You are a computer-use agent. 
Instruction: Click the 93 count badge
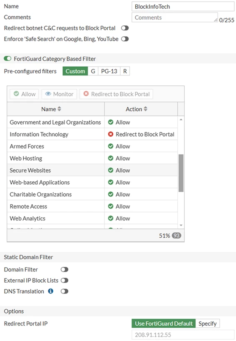tap(176, 236)
